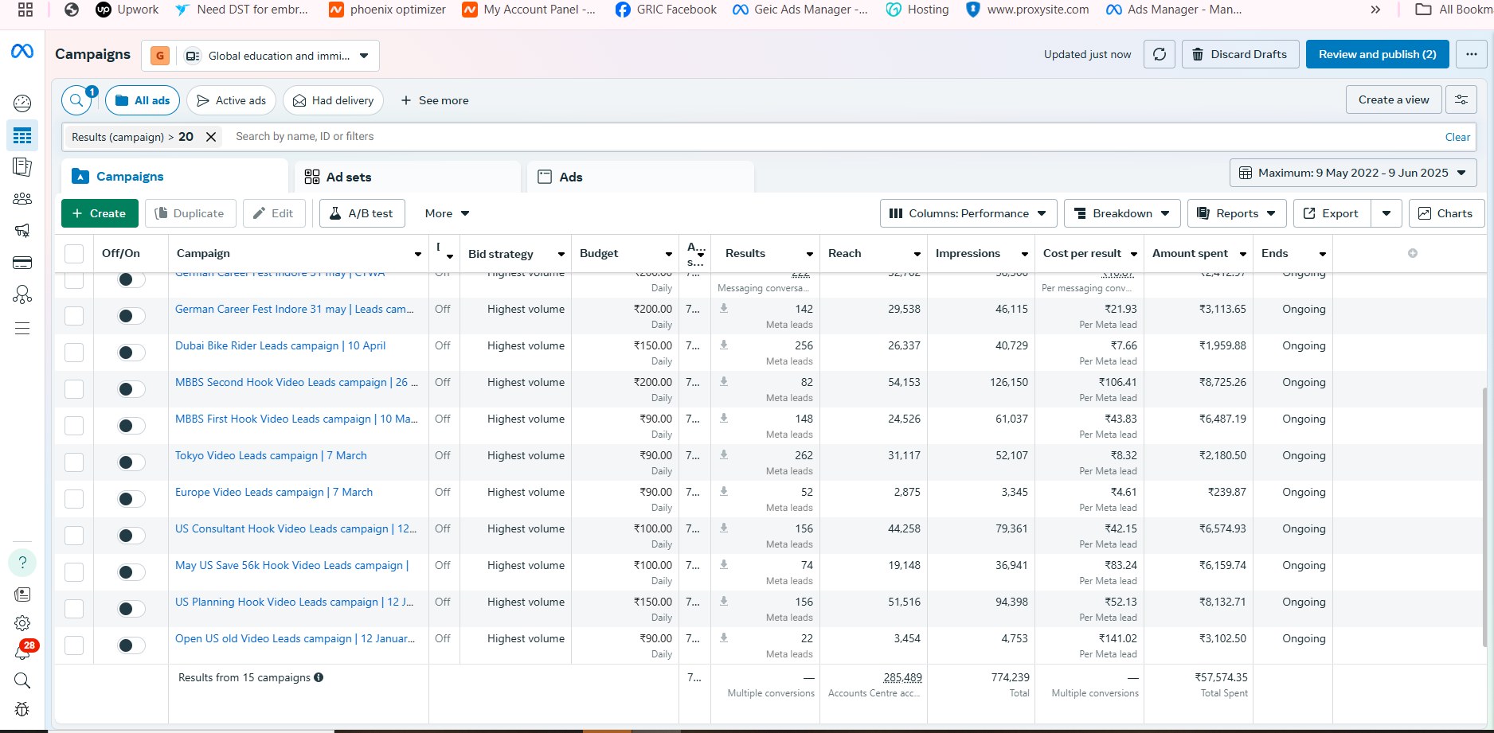
Task: Open Notifications bell with 28 badge
Action: tap(24, 650)
